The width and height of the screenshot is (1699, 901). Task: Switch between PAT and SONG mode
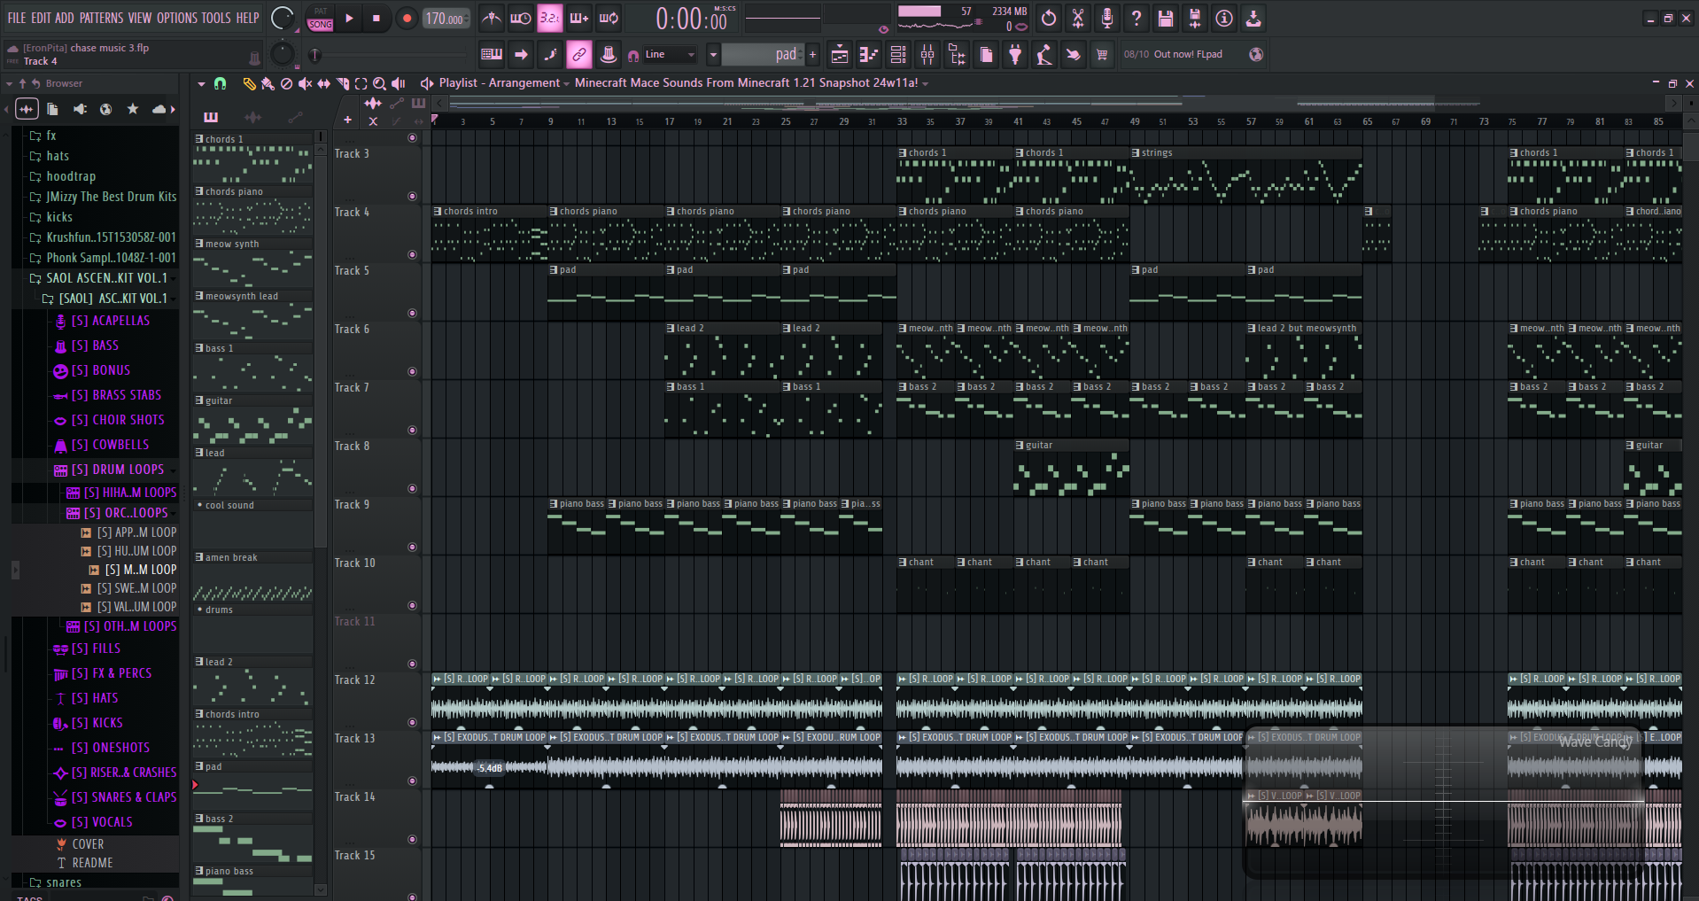pos(321,18)
